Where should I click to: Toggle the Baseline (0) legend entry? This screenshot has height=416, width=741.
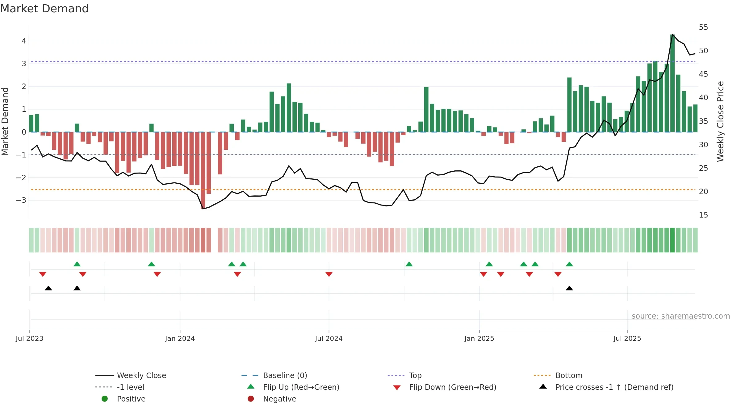pos(274,375)
